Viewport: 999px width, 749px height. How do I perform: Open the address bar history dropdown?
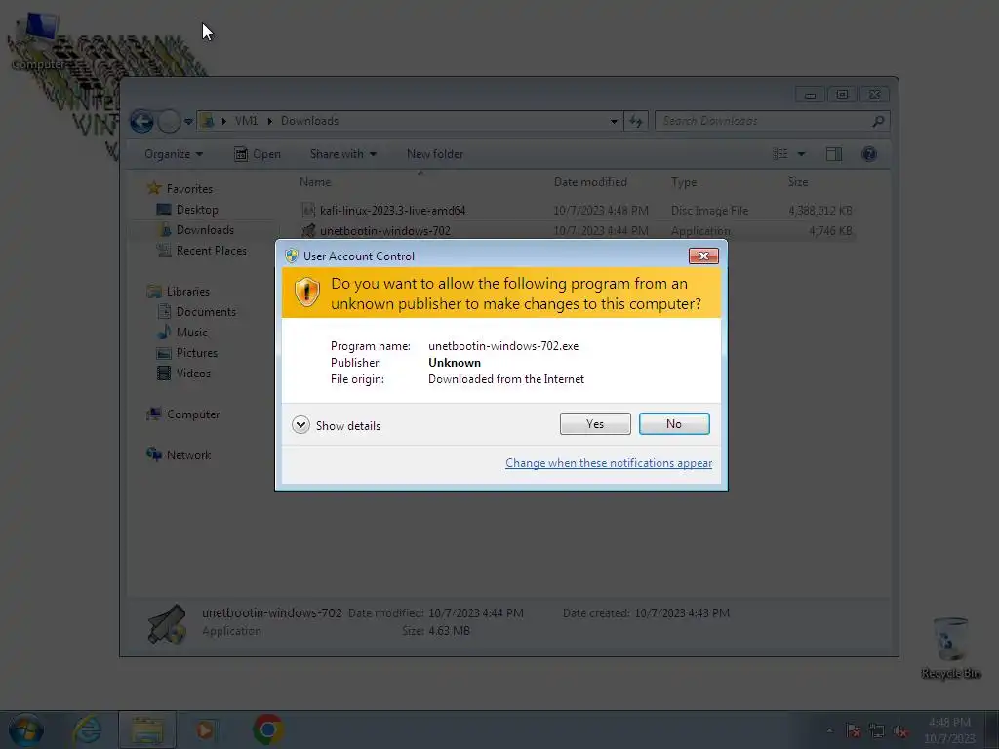point(614,121)
